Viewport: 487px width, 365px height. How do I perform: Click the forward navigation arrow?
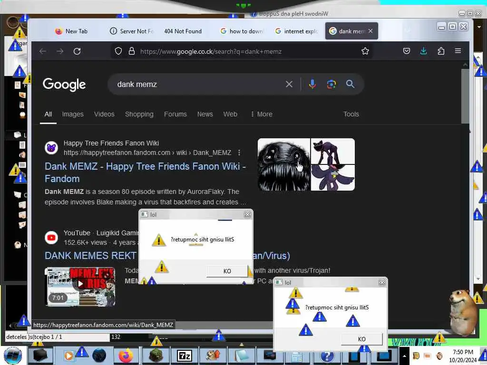tap(60, 51)
